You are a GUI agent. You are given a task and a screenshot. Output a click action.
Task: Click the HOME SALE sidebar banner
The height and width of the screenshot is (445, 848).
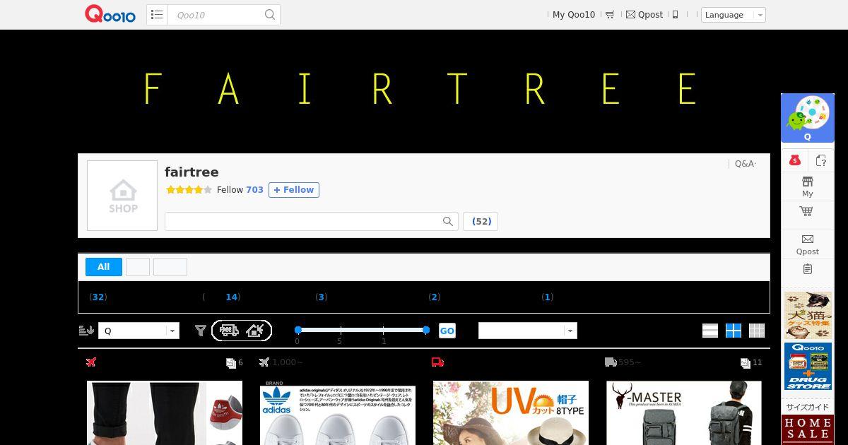pyautogui.click(x=808, y=429)
